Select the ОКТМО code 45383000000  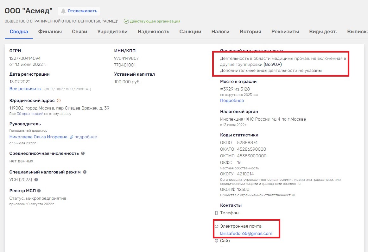pyautogui.click(x=252, y=156)
